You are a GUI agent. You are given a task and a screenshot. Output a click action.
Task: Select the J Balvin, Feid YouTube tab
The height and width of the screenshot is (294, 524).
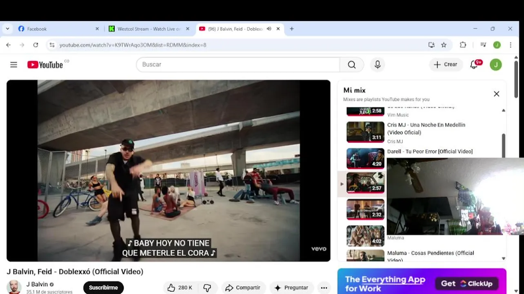click(239, 29)
